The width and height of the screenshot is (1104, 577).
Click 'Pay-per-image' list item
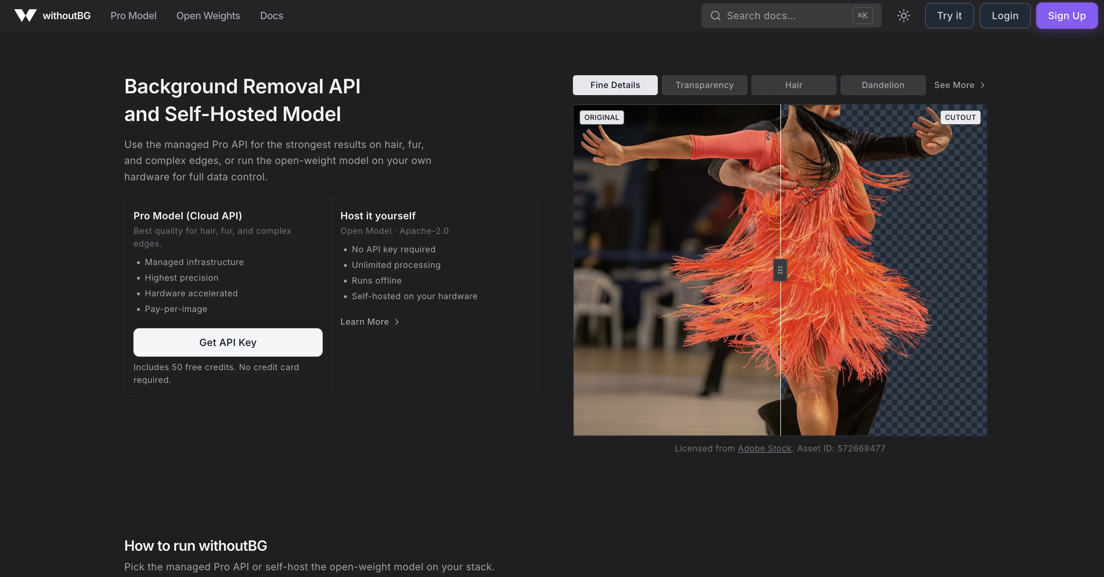176,309
